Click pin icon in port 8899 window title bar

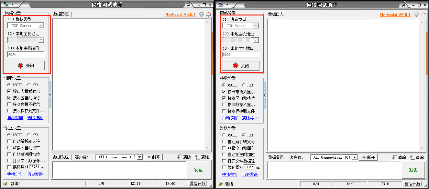click(x=403, y=5)
